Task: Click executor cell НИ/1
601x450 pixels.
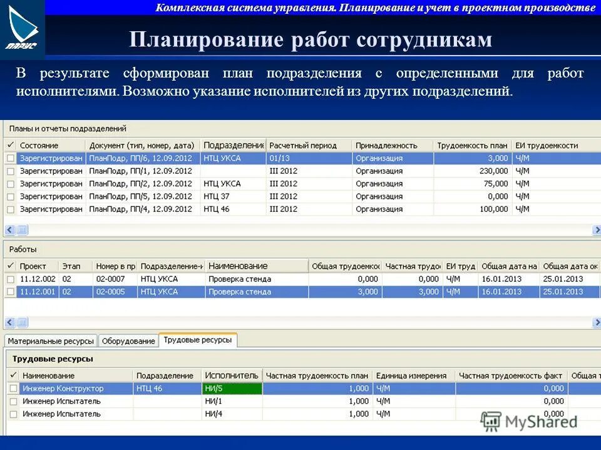Action: (x=232, y=401)
